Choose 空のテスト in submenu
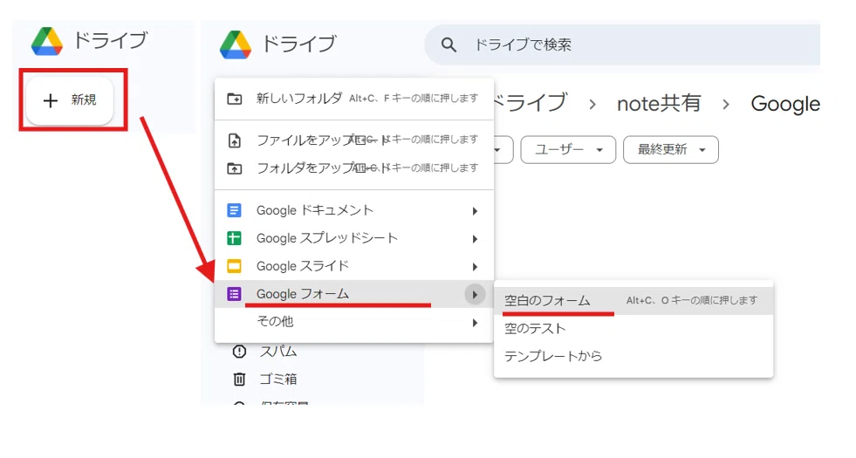856x458 pixels. (x=633, y=329)
